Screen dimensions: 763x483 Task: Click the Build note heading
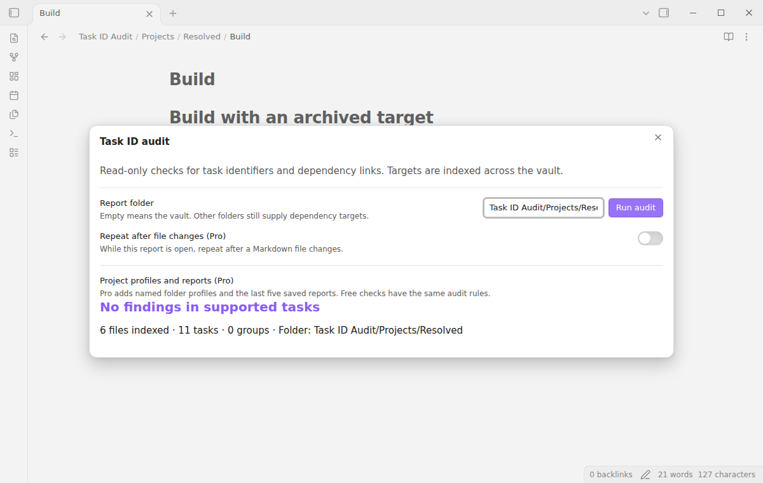click(192, 79)
